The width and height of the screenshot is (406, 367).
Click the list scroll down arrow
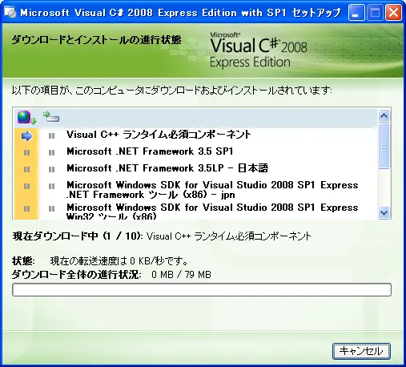384,213
